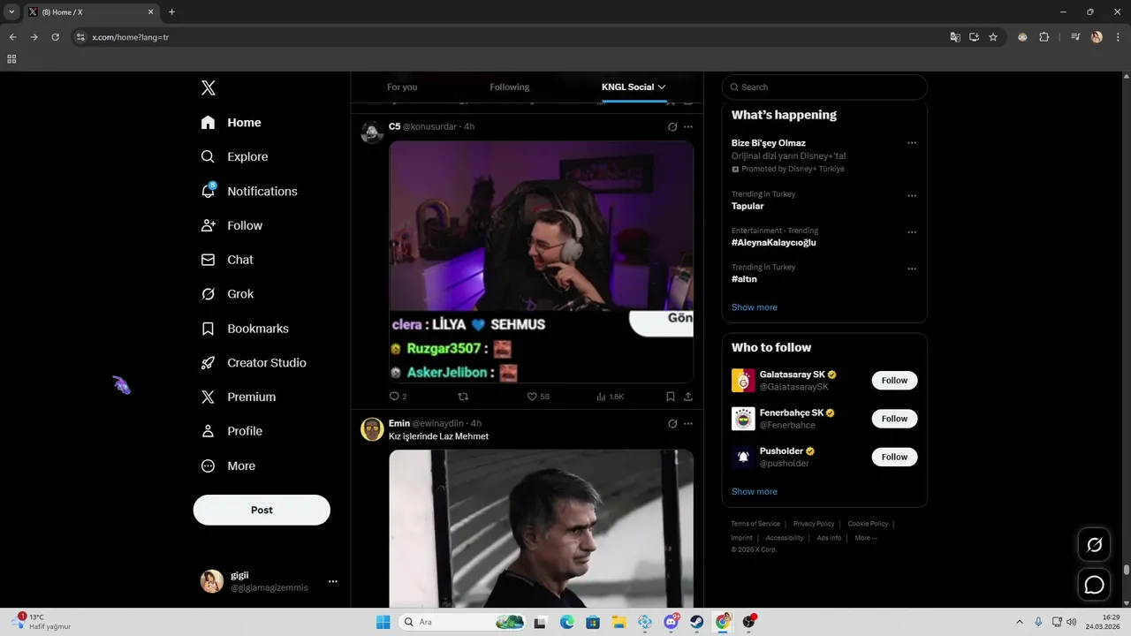Click the Search input field
1131x636 pixels.
[824, 87]
